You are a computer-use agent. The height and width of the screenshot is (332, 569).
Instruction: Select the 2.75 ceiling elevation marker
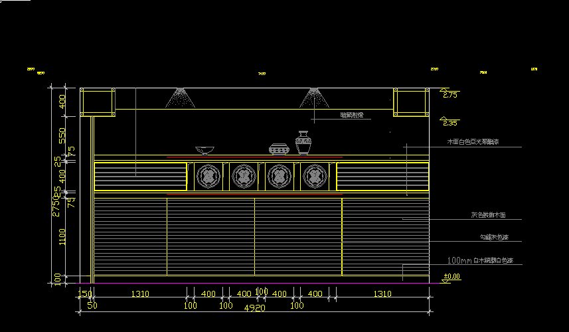tap(450, 95)
